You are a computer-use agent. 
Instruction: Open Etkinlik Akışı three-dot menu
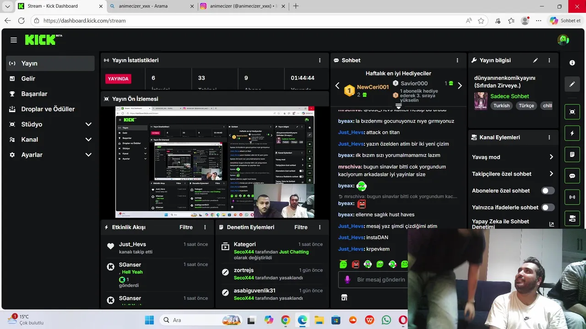pyautogui.click(x=205, y=227)
